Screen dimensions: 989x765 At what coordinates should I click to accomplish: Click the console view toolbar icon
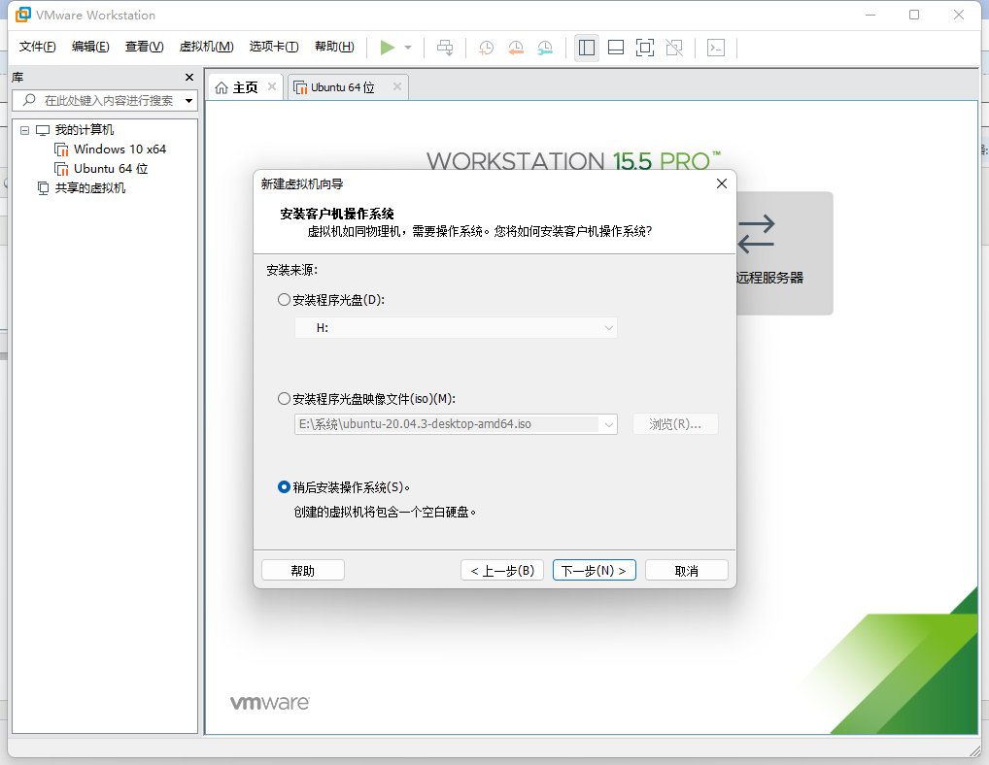pyautogui.click(x=716, y=48)
